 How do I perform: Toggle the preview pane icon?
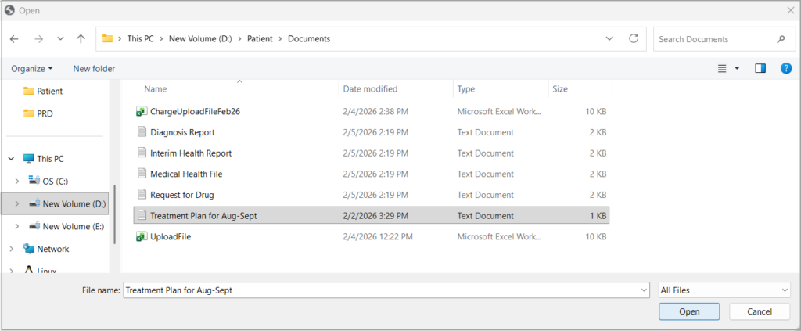coord(760,69)
